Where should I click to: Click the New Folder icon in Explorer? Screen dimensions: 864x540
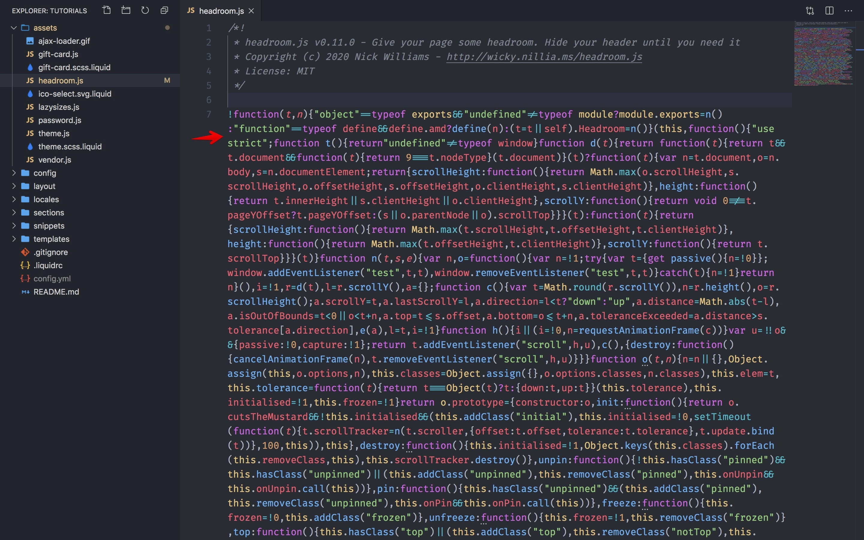126,10
